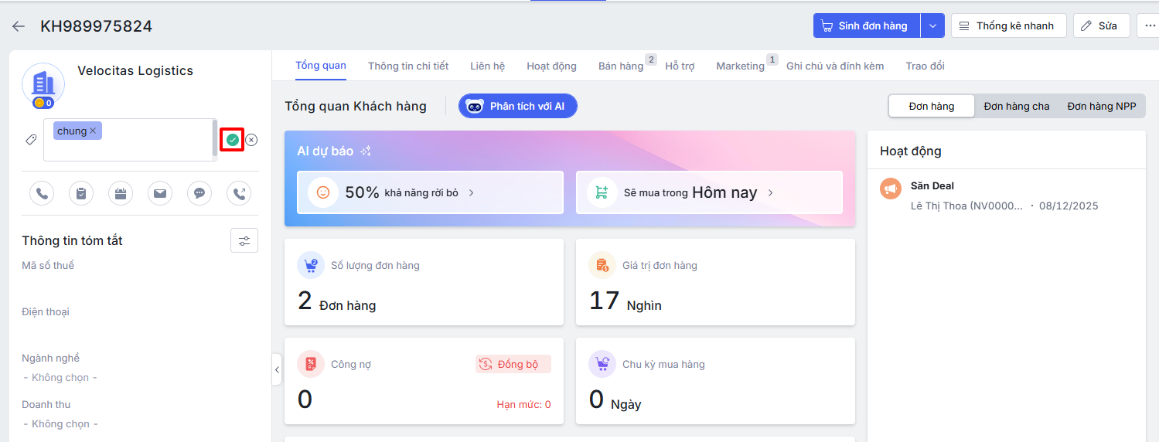This screenshot has width=1159, height=442.
Task: Switch view to Đơn hàng NPP
Action: [1101, 106]
